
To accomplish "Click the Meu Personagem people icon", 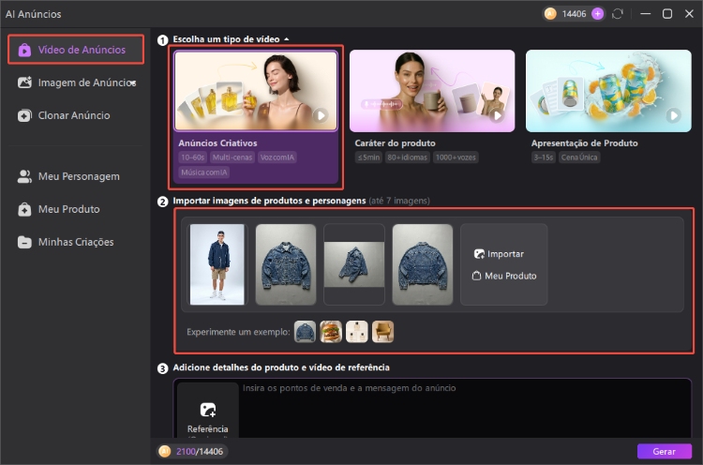I will coord(24,176).
